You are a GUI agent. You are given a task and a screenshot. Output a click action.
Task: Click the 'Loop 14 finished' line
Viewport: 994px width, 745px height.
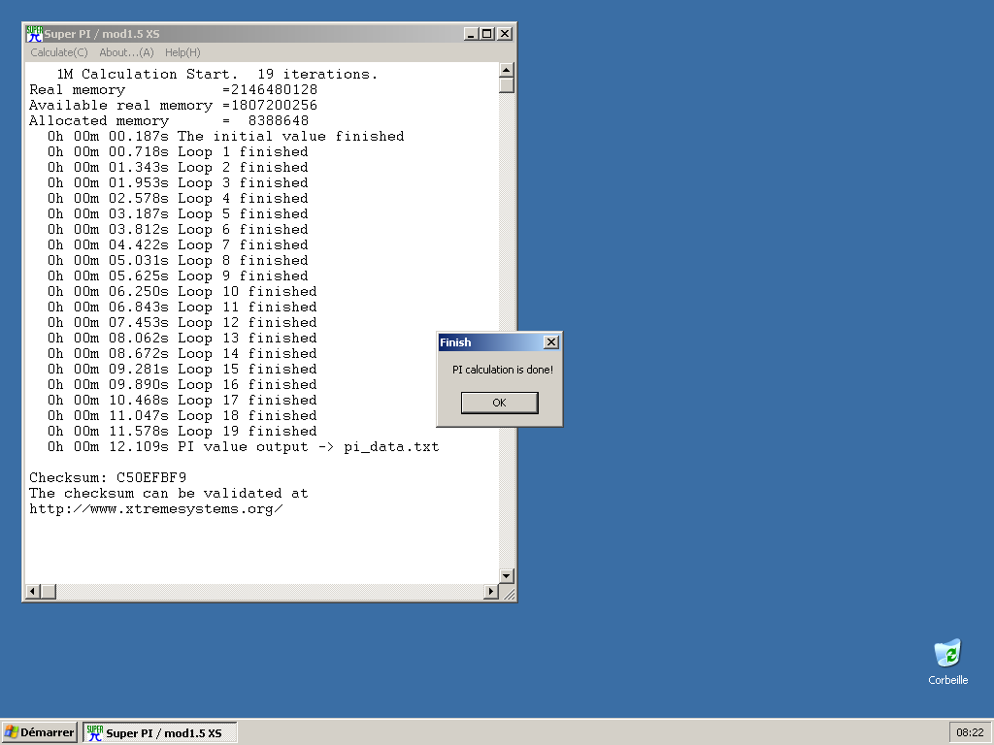click(182, 353)
